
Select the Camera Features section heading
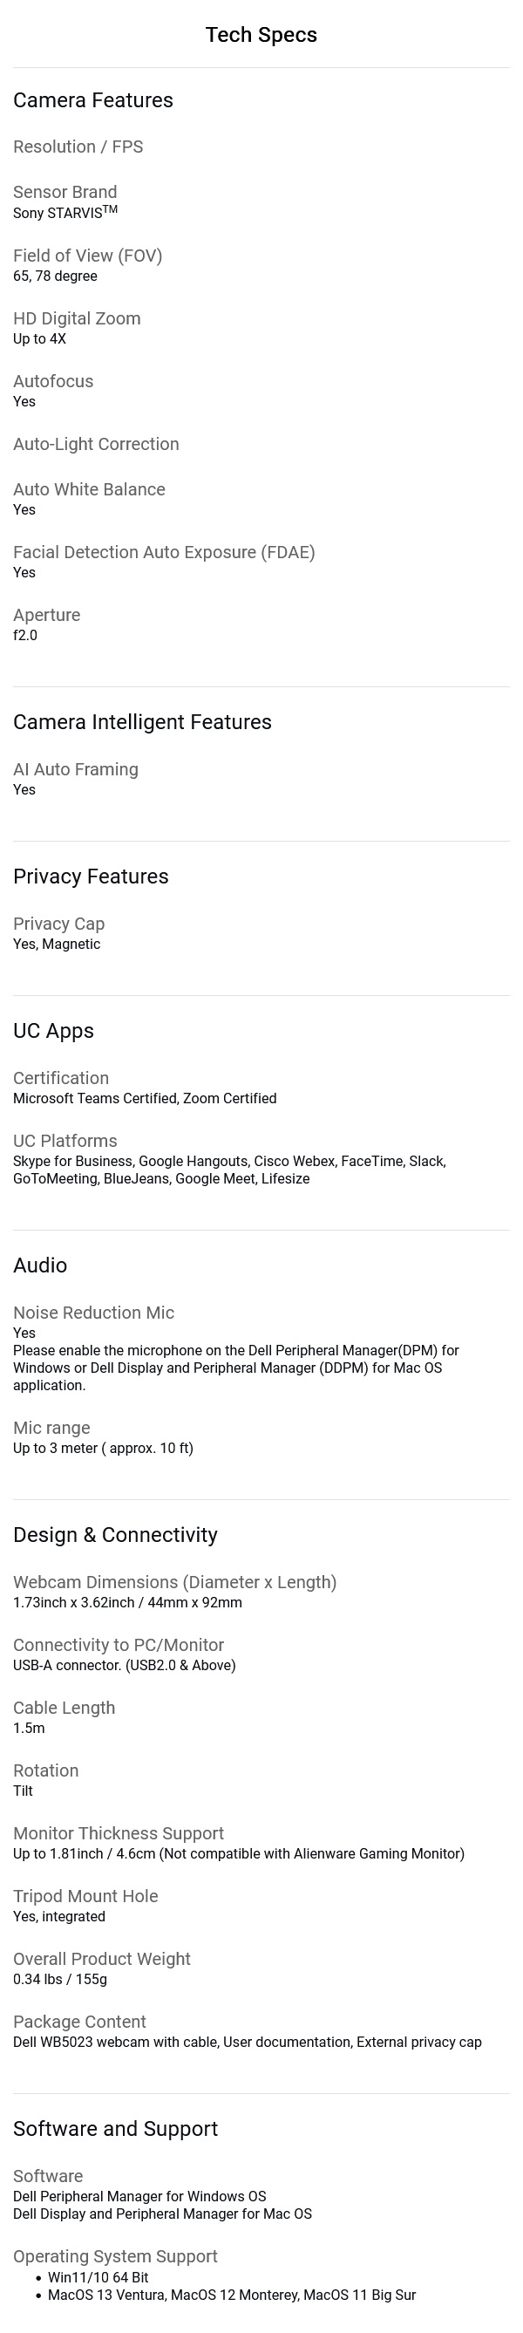93,100
